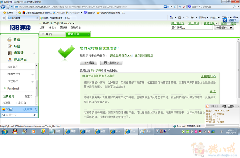Switch to the 首页 tab
The width and height of the screenshot is (240, 158).
(x=53, y=34)
